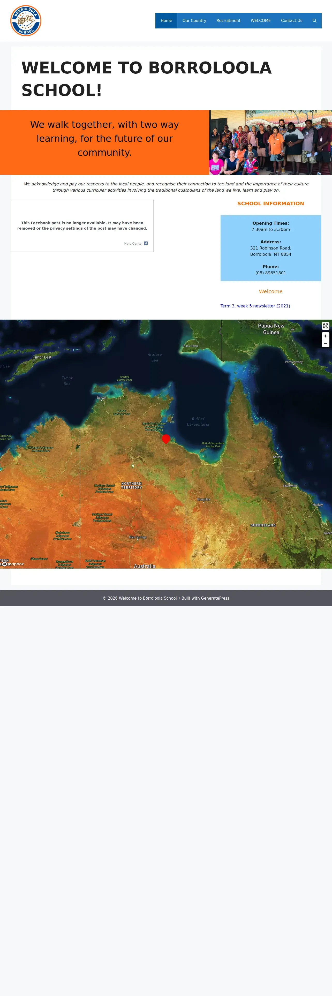Open the search magnifier icon
Screen dimensions: 332x996
[314, 20]
